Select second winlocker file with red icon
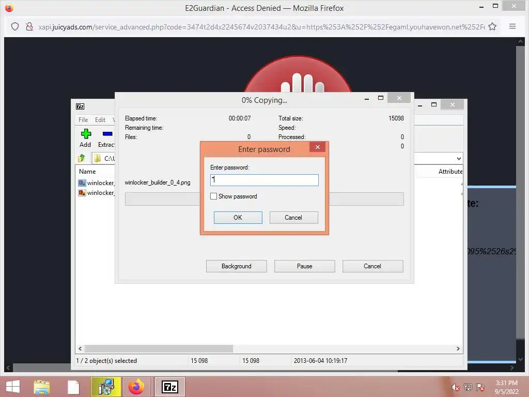The image size is (529, 397). tap(97, 193)
